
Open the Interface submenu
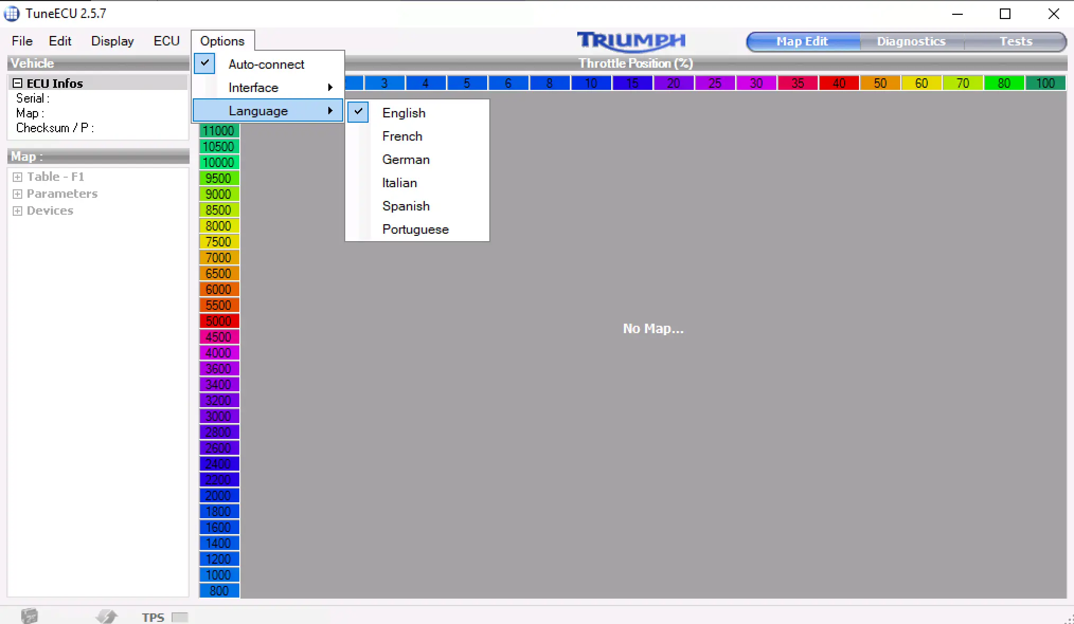253,87
